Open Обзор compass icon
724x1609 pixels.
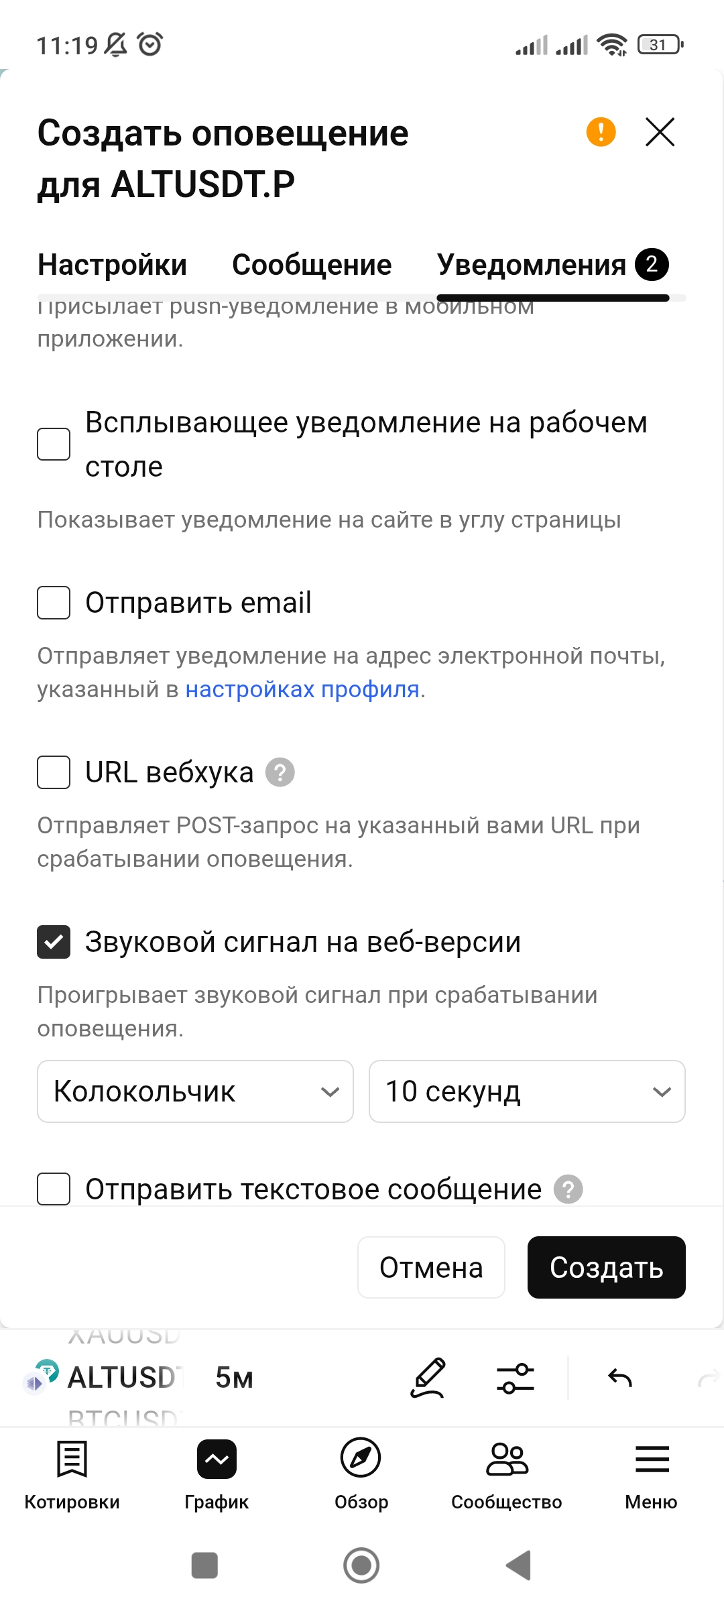pyautogui.click(x=361, y=1457)
